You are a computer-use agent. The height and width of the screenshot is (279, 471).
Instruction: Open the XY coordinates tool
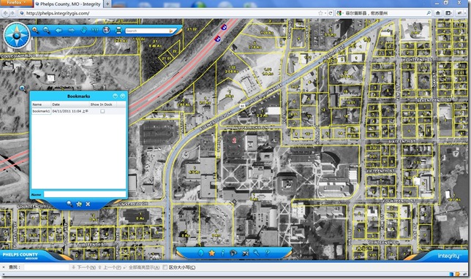95,30
